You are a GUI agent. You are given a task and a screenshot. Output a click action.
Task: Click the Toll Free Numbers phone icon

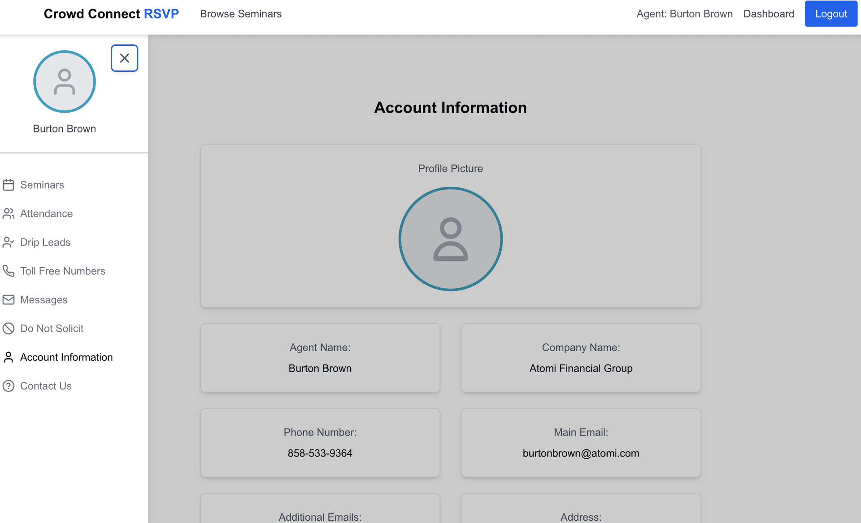point(9,271)
